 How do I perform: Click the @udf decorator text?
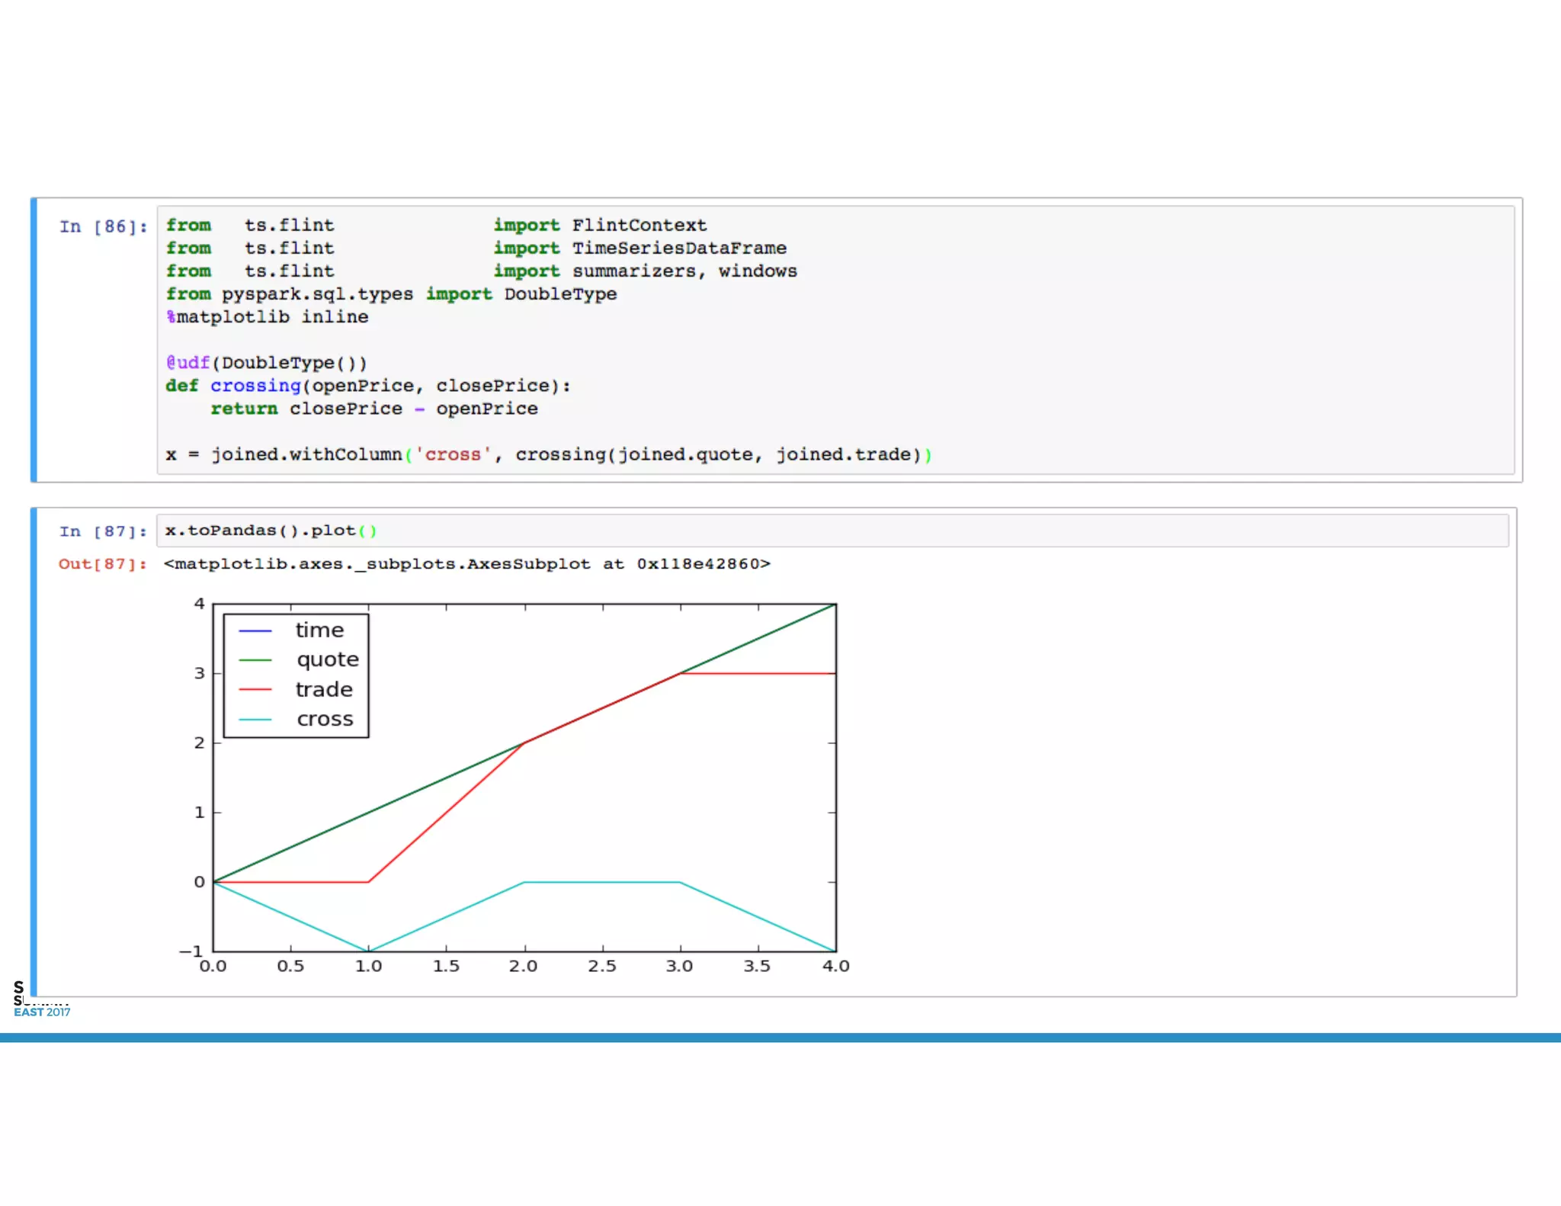[188, 363]
